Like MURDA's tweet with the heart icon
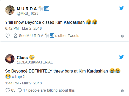Image resolution: width=129 pixels, height=96 pixels. 8,36
